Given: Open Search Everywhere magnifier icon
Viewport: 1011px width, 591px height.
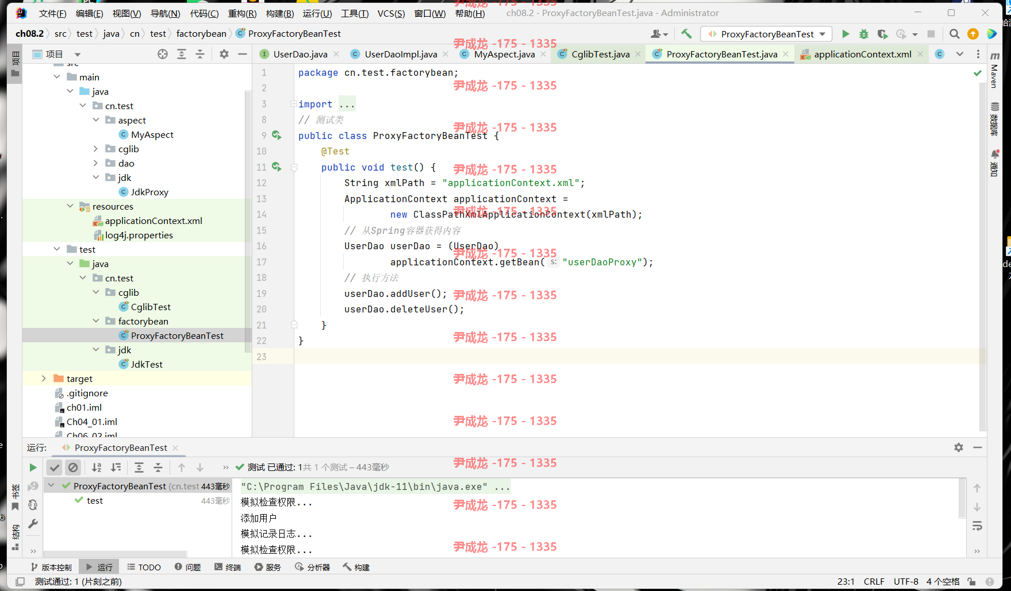Looking at the screenshot, I should (x=955, y=34).
